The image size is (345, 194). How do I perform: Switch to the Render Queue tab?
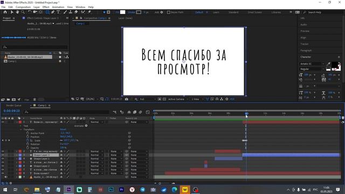[13, 106]
